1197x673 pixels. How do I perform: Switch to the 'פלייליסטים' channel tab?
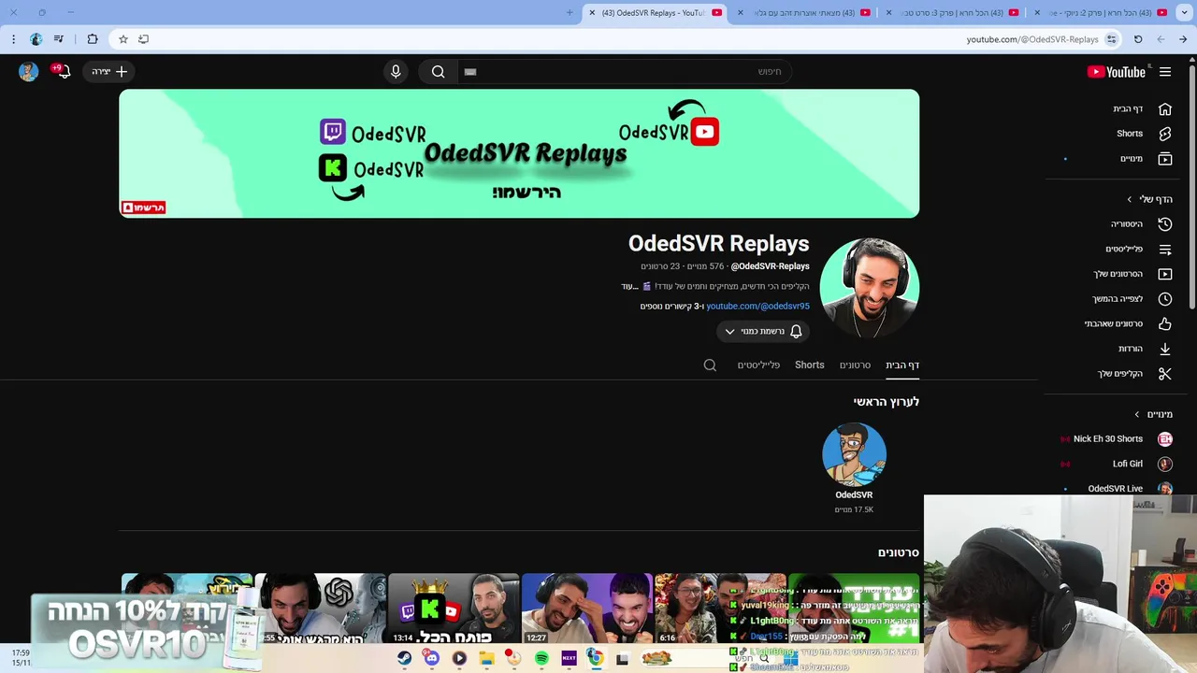[x=758, y=365]
